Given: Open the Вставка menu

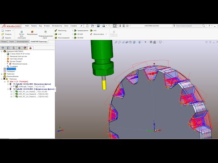Looking at the screenshot, I should click(x=47, y=26).
